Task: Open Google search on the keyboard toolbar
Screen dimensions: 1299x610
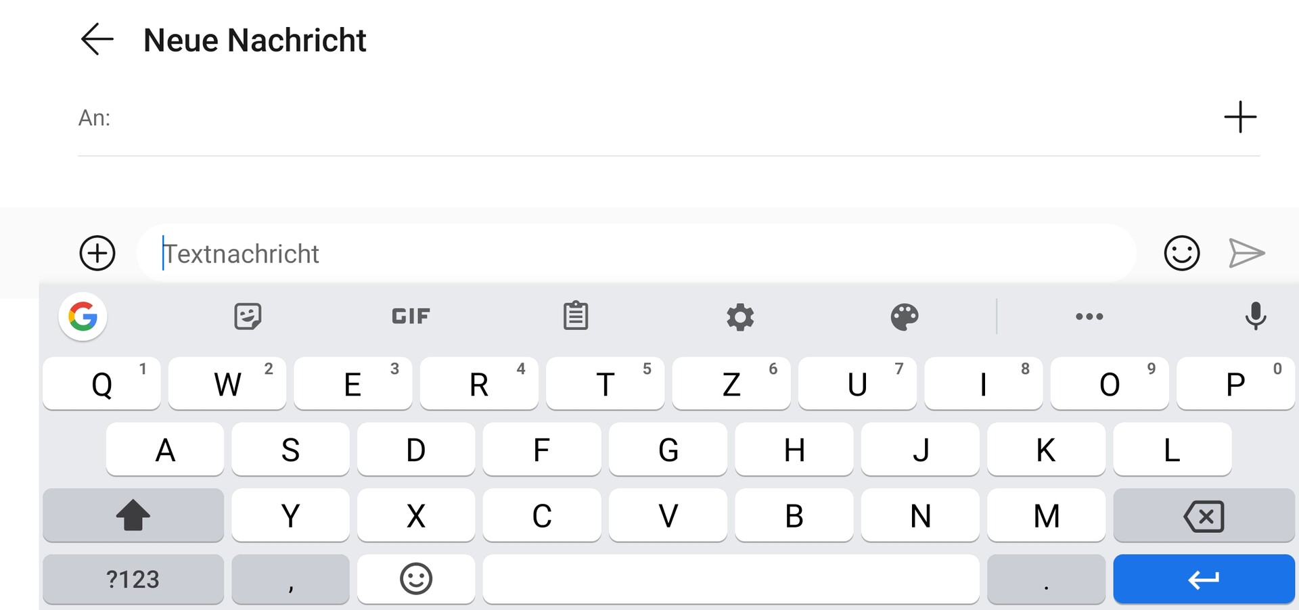Action: tap(83, 316)
